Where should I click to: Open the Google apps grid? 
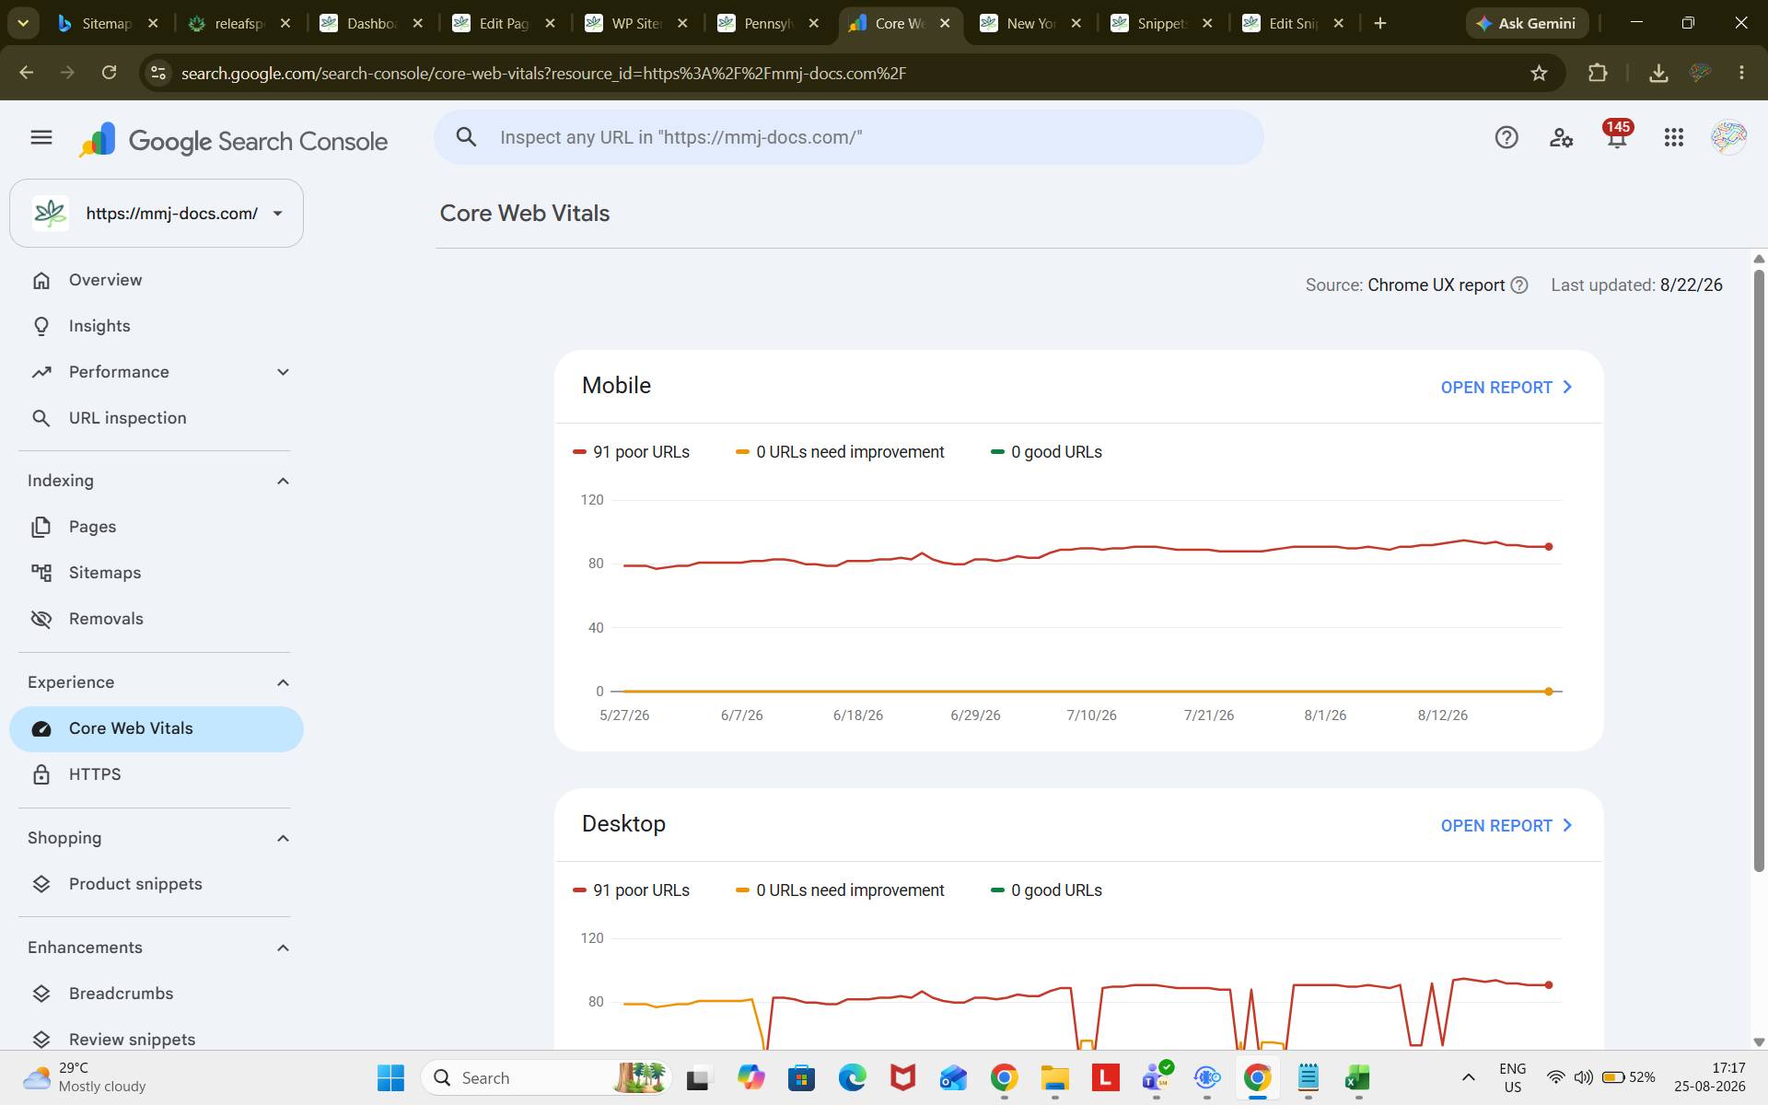[1674, 138]
